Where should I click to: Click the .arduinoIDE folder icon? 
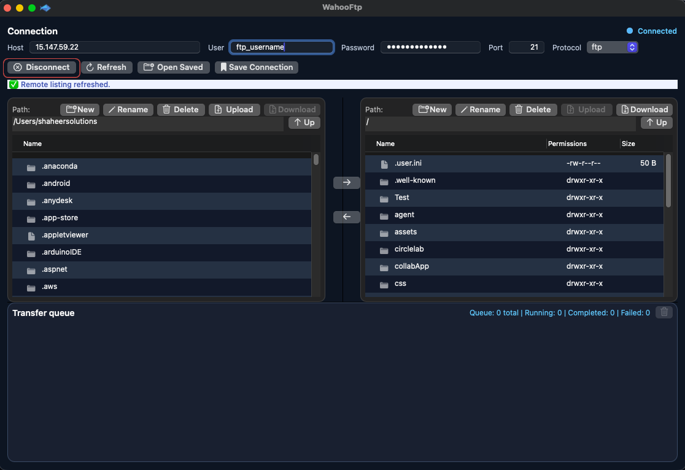[31, 254]
